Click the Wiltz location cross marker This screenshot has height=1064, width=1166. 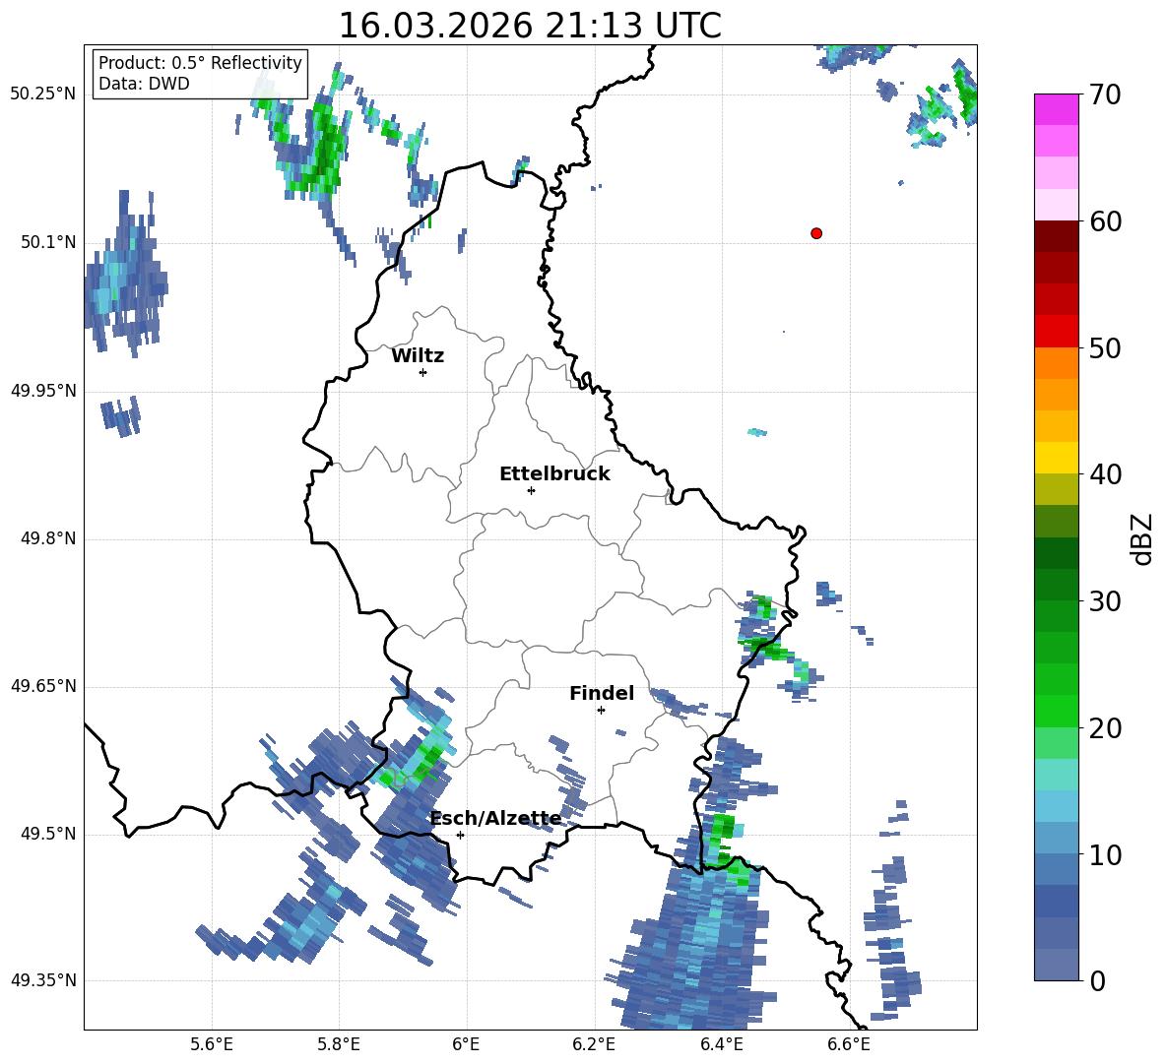[x=423, y=372]
